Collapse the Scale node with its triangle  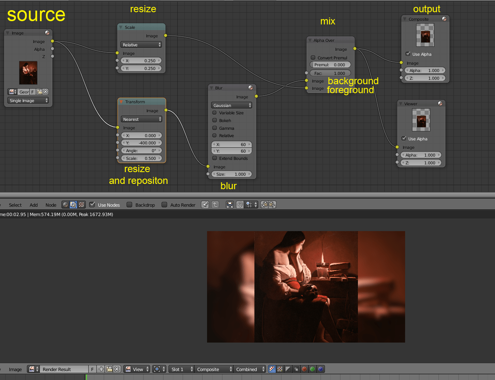pos(120,27)
